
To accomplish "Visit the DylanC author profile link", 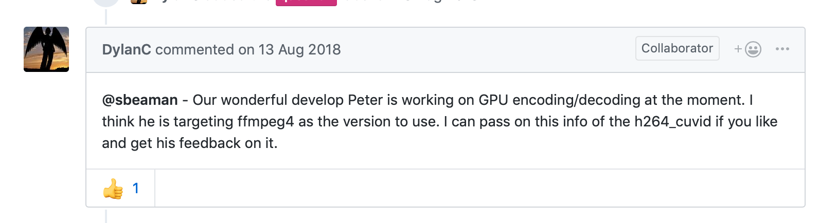I will [x=127, y=49].
